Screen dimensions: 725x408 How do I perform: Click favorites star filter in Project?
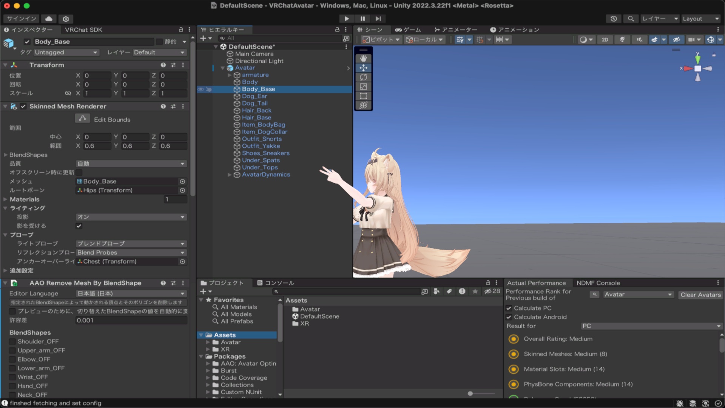tap(475, 291)
